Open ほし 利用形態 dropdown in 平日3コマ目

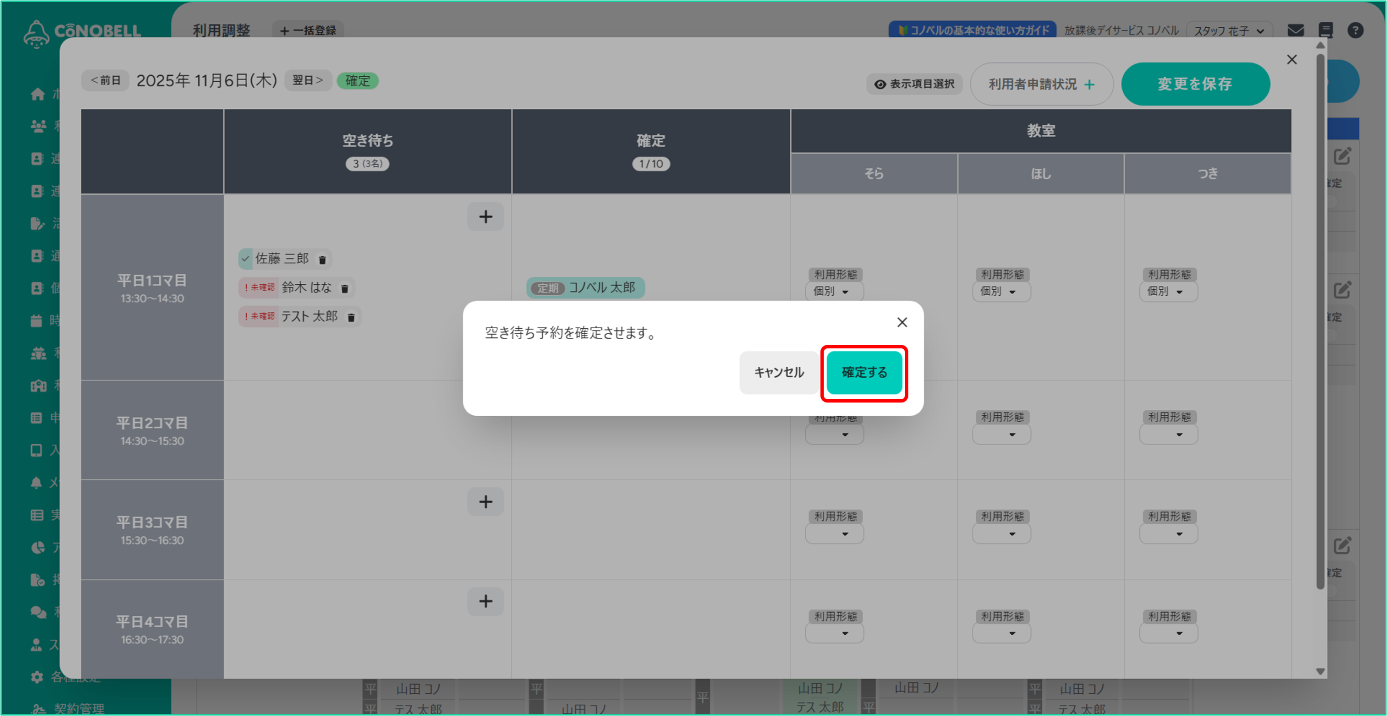tap(1001, 534)
